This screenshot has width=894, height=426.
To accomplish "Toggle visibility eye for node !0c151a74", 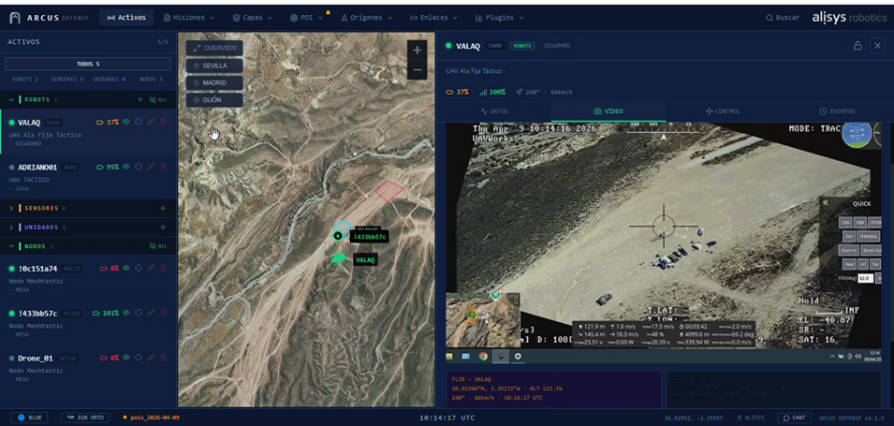I will [126, 268].
